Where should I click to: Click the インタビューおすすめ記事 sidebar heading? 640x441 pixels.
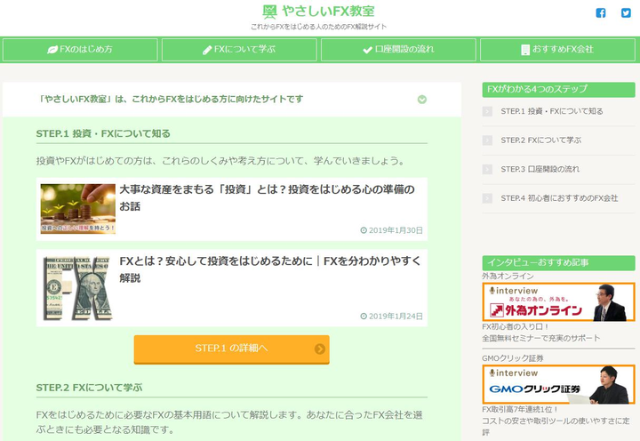point(558,262)
